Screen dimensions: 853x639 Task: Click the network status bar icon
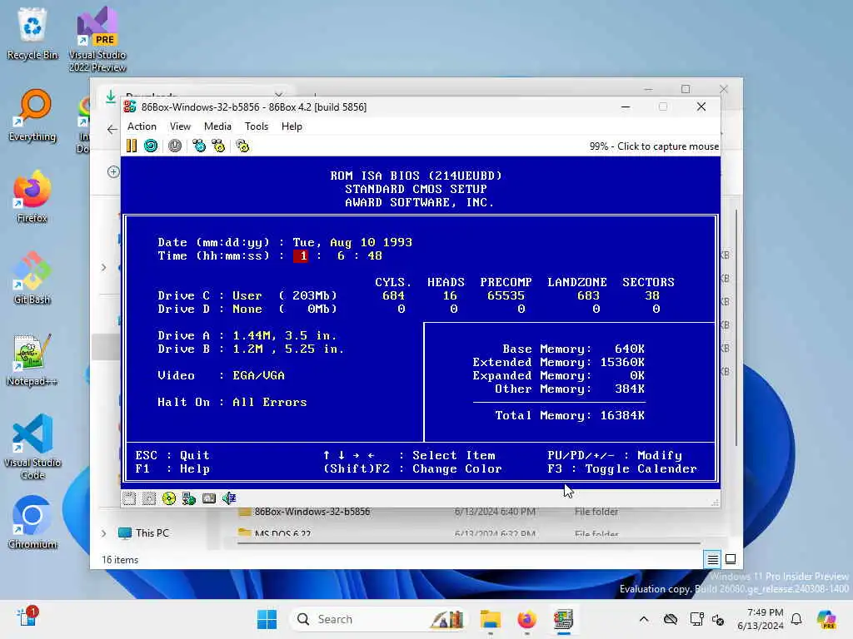[189, 498]
